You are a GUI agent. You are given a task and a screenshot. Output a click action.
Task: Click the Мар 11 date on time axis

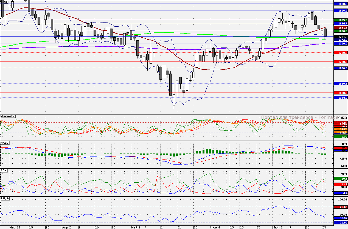tap(15, 227)
